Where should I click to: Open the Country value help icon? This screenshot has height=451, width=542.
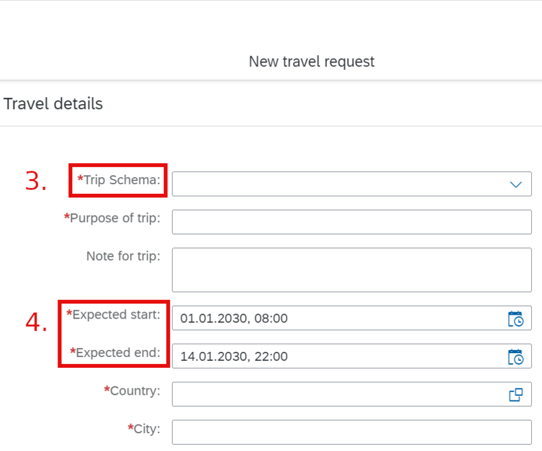click(515, 395)
